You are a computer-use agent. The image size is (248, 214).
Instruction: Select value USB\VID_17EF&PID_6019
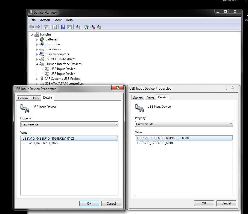[x=184, y=143]
